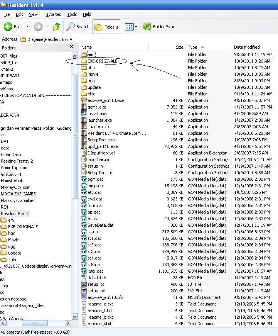Screen dimensions: 278x336
Task: Select the em folder icon in file list
Action: coord(84,54)
